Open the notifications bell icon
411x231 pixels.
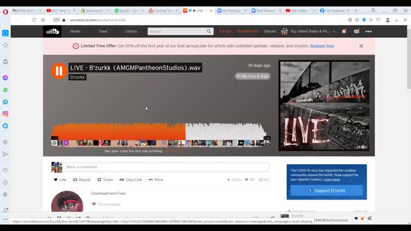tap(344, 31)
